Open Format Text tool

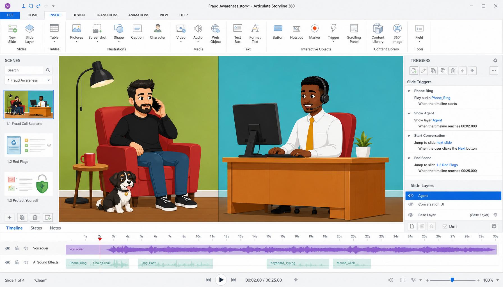pyautogui.click(x=255, y=34)
